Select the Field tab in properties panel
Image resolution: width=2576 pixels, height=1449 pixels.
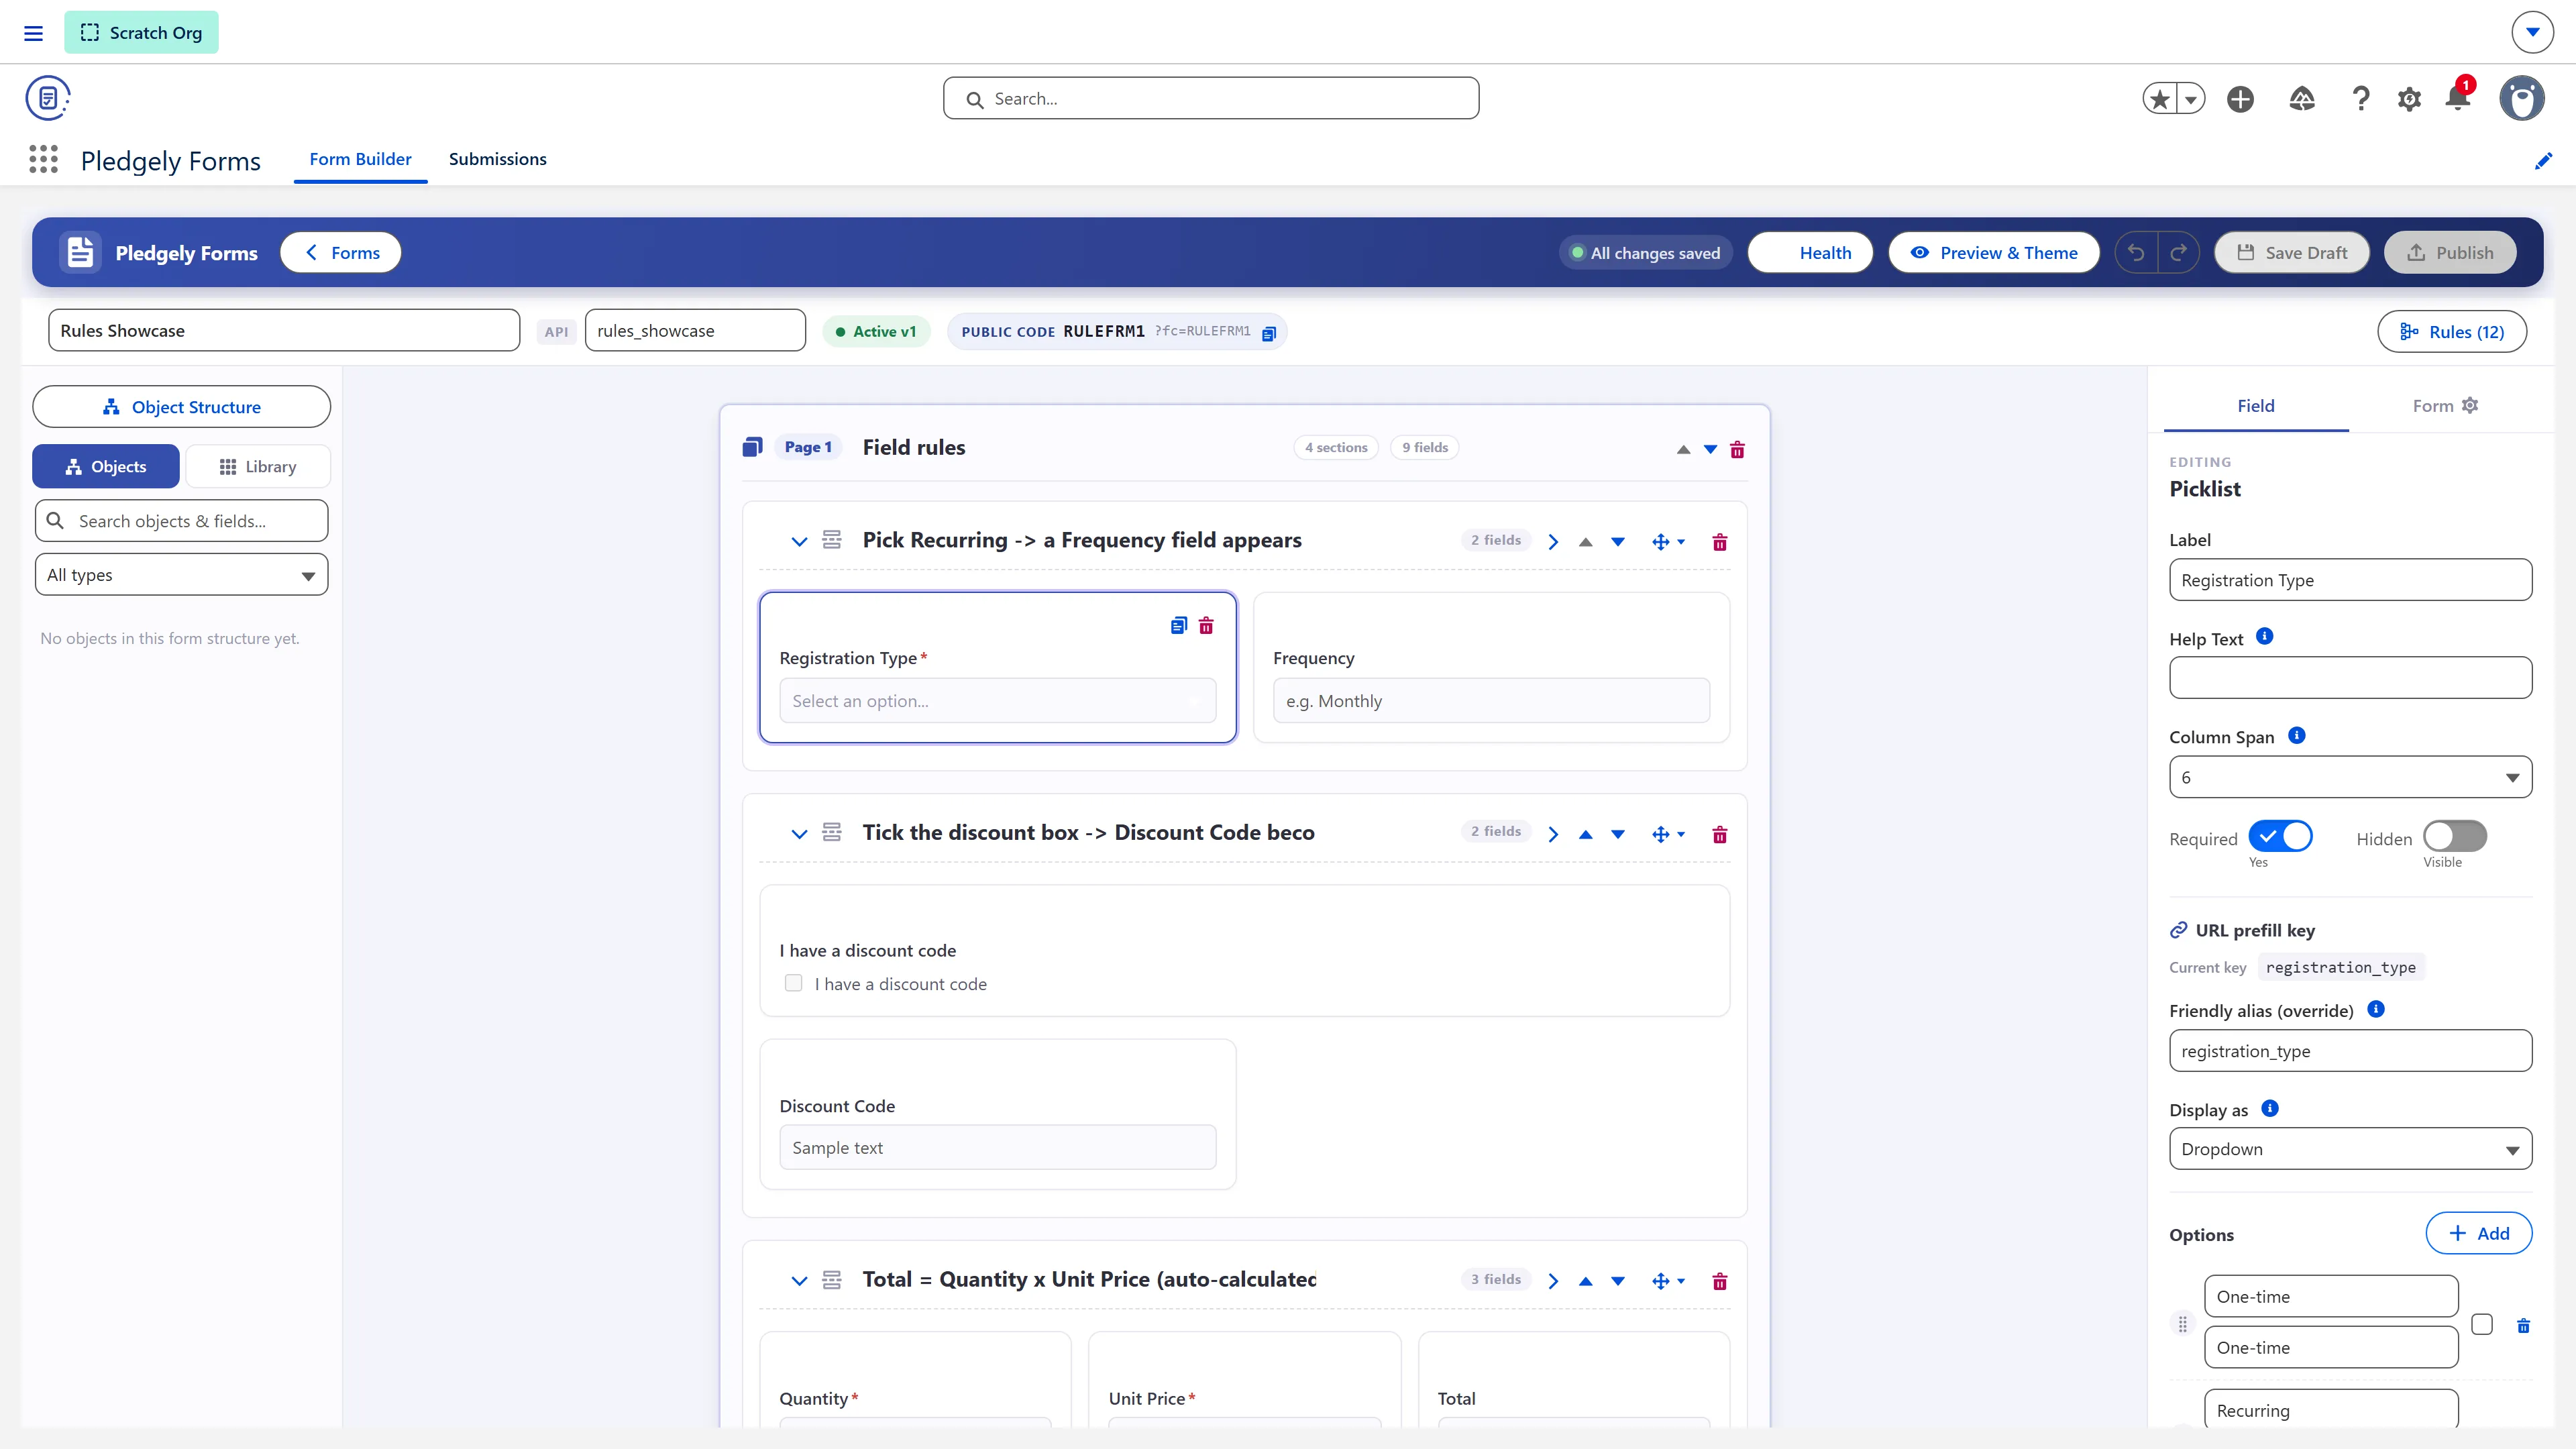pyautogui.click(x=2255, y=406)
